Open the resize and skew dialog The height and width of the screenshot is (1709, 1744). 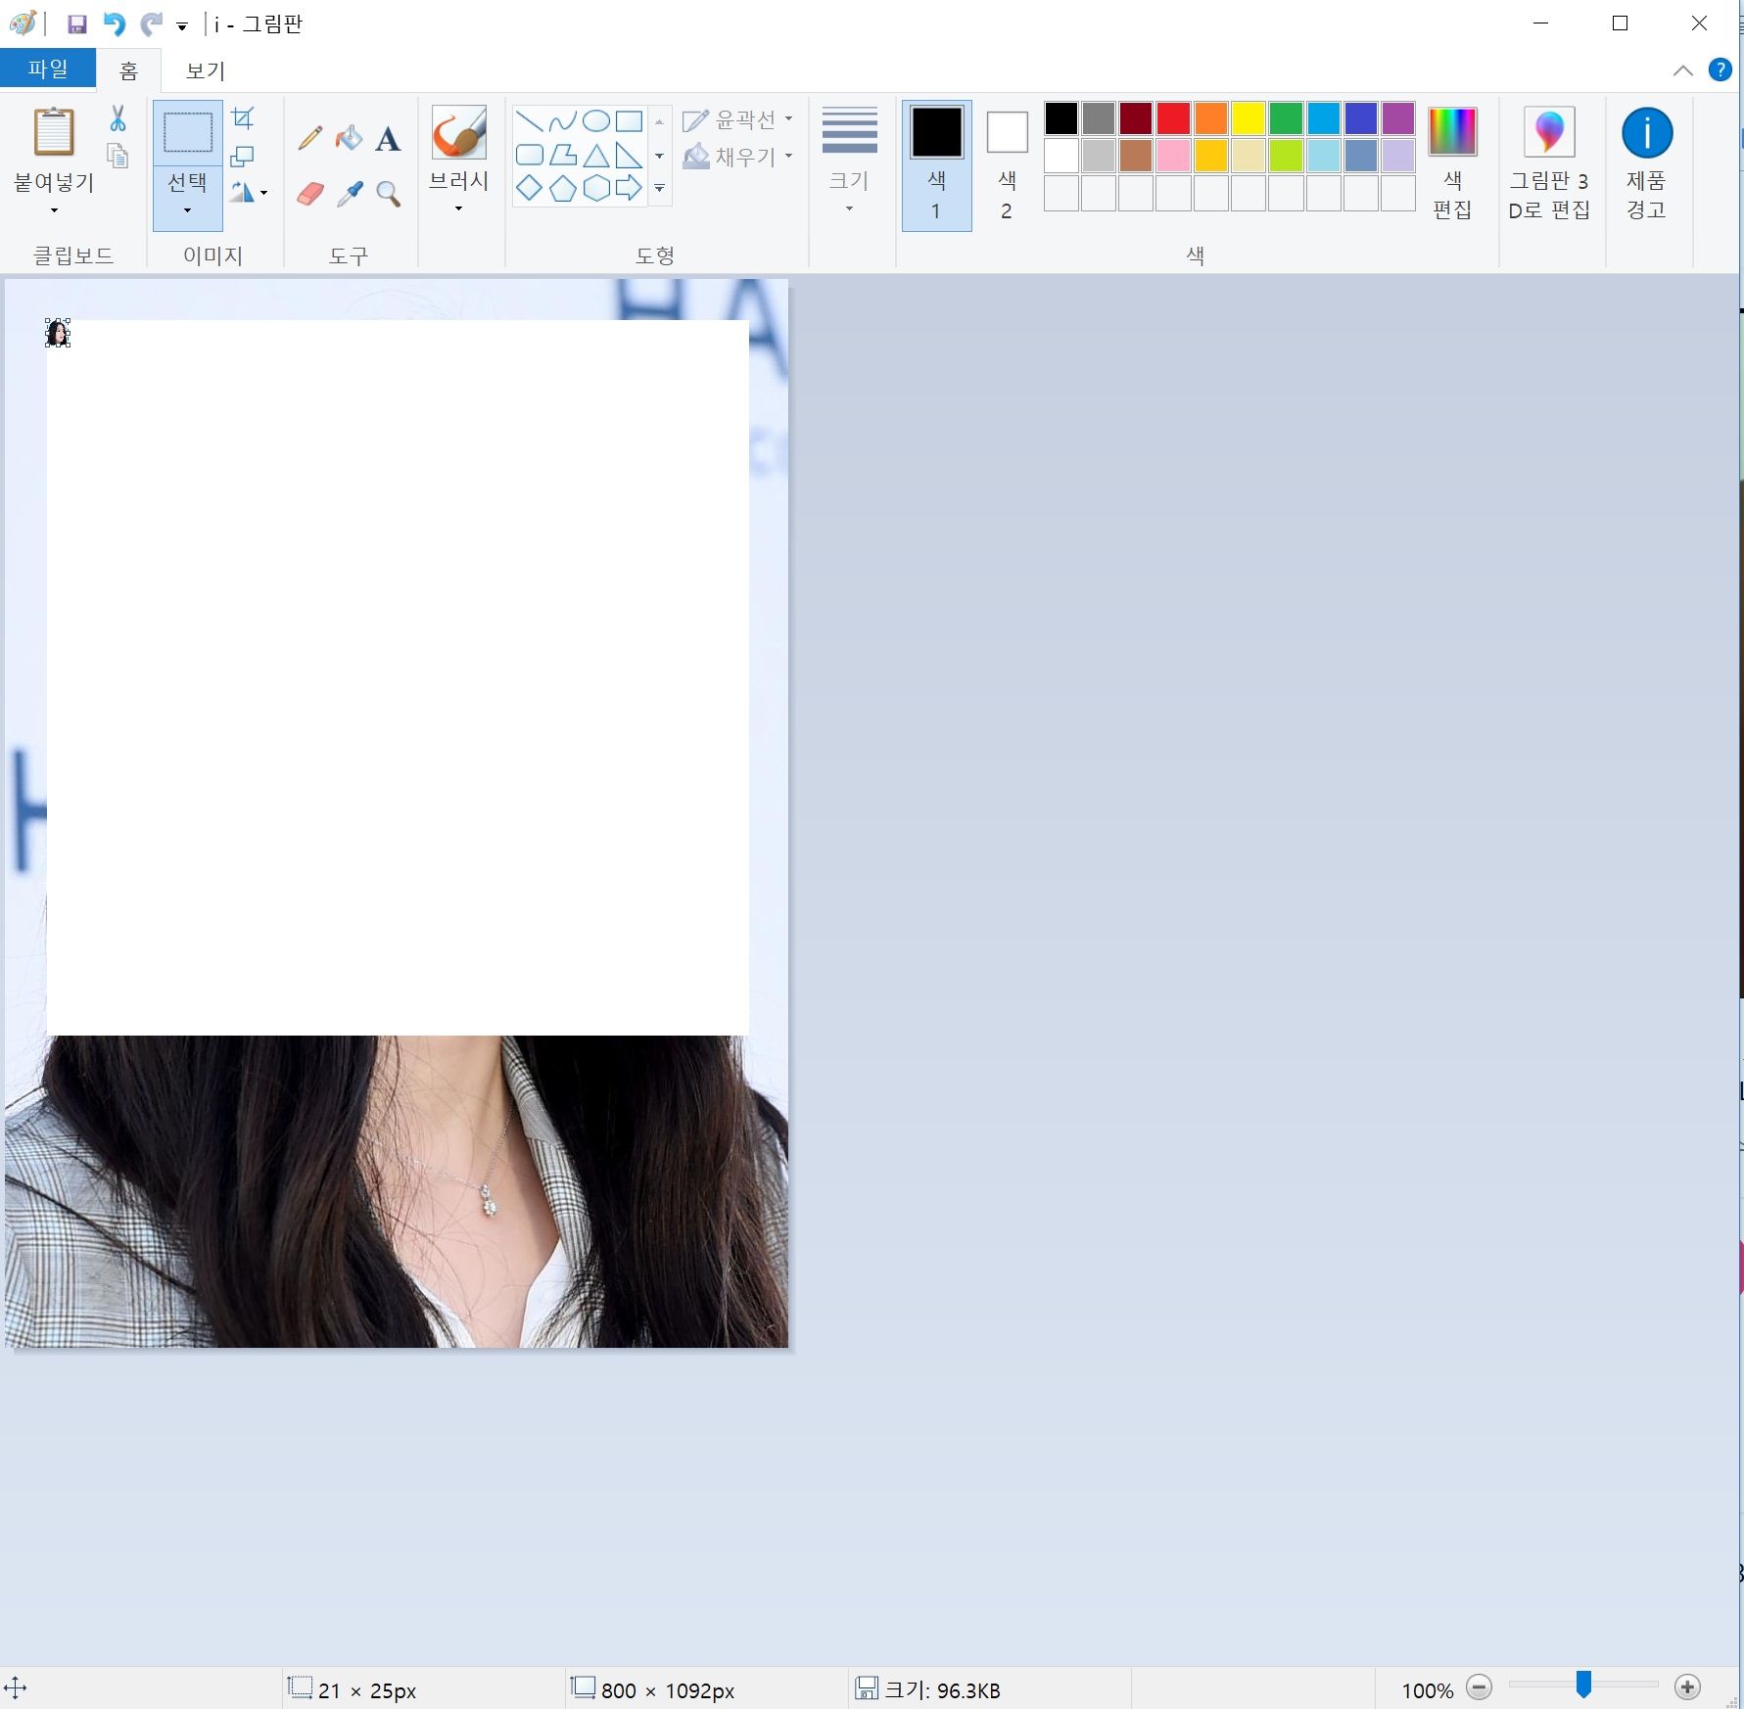point(243,157)
